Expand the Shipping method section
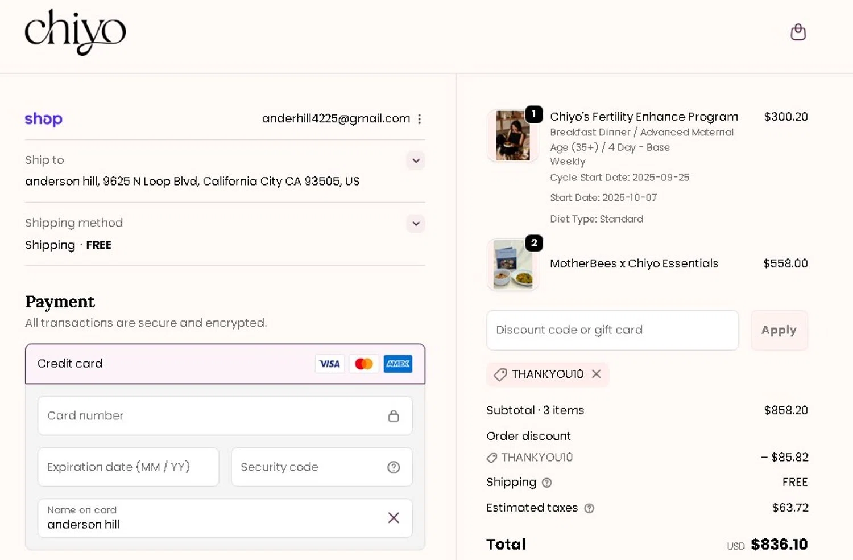The image size is (853, 560). coord(416,224)
